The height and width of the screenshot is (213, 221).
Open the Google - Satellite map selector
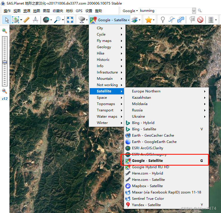coord(109,20)
